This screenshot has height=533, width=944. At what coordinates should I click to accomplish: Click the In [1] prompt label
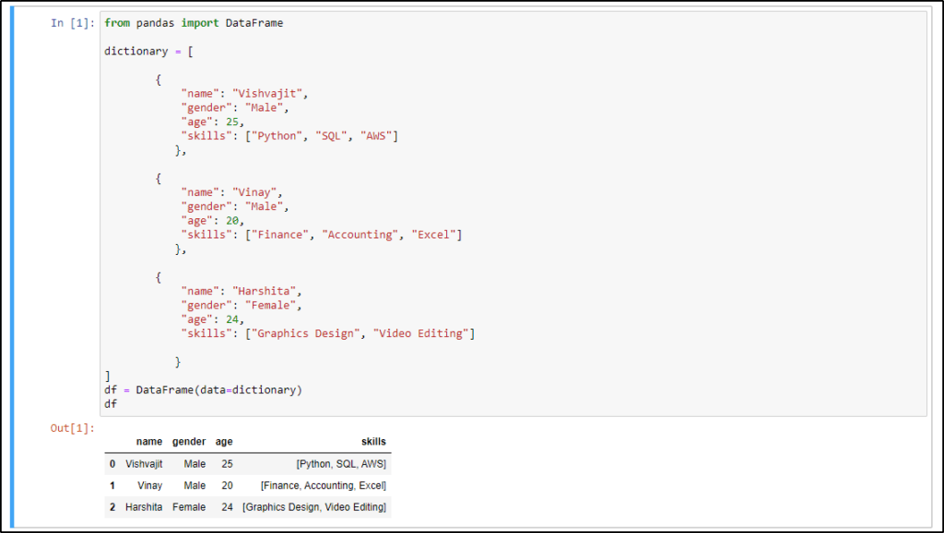[72, 23]
